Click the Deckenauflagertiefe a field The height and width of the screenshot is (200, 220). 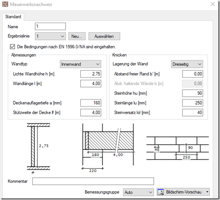pos(91,103)
